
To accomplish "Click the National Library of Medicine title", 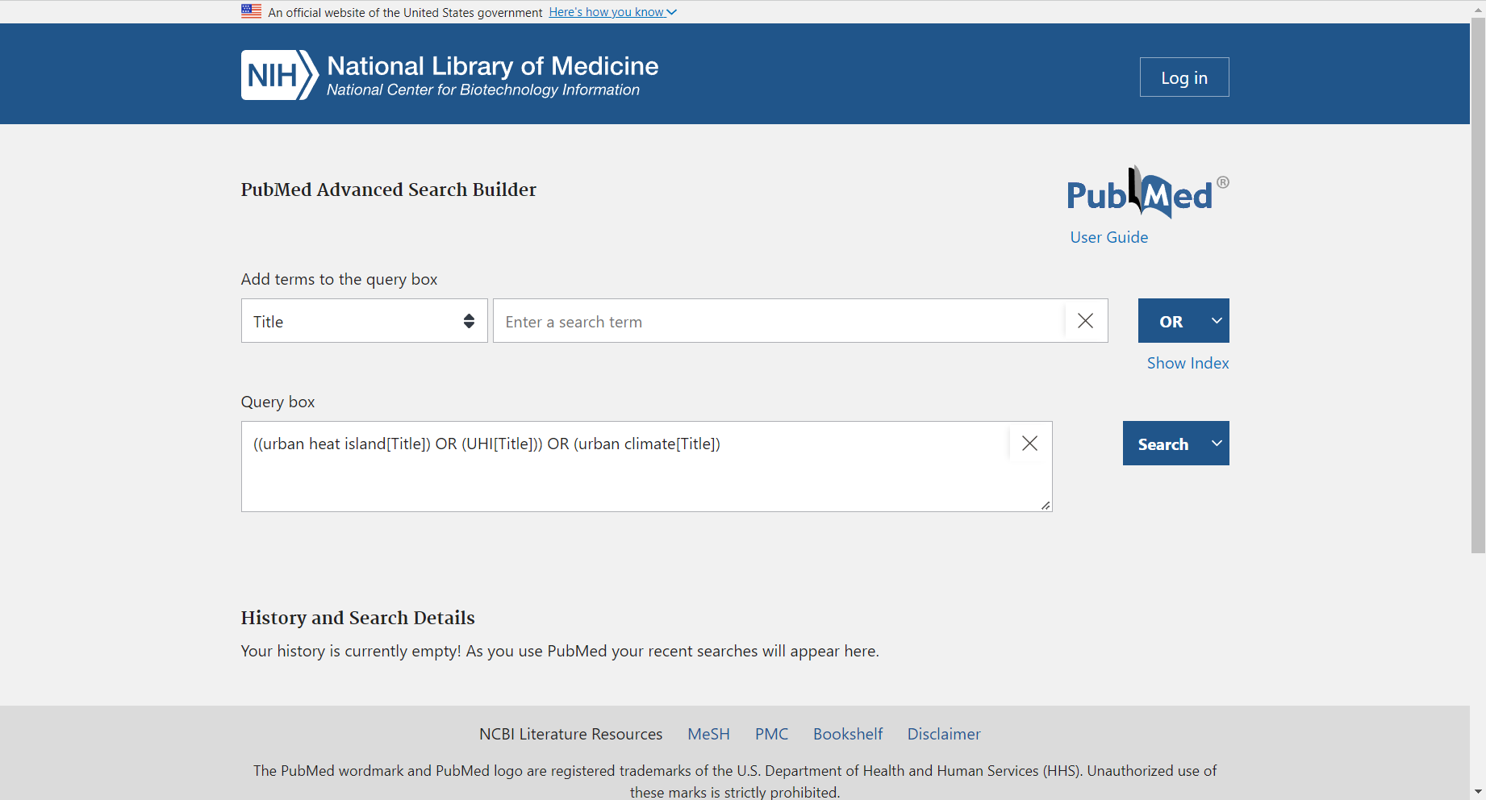I will tap(493, 65).
